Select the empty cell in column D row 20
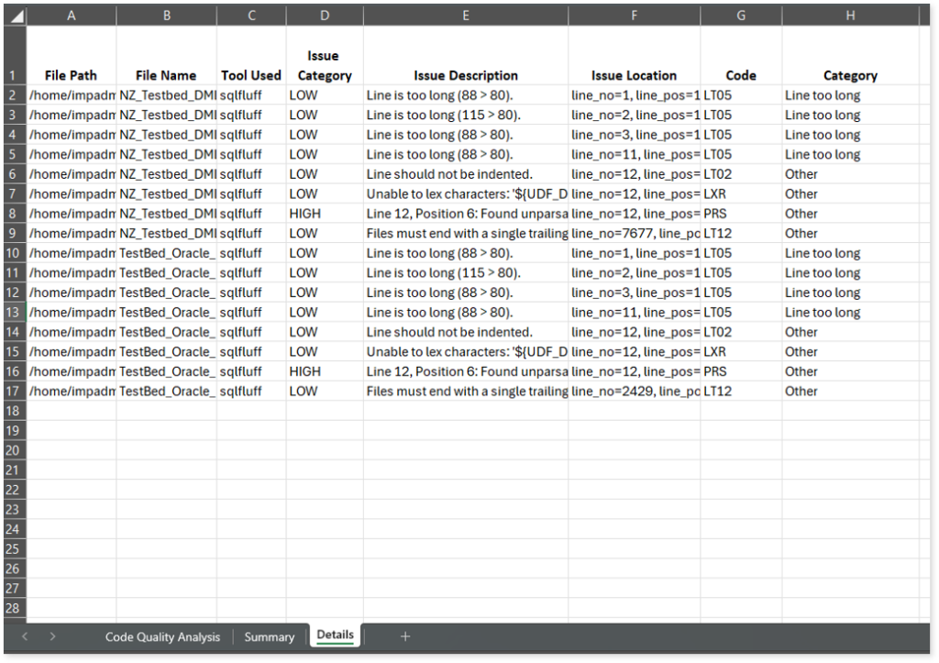The height and width of the screenshot is (663, 939). point(325,450)
